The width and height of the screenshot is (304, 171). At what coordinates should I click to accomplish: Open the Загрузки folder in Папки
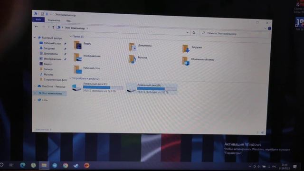[192, 48]
